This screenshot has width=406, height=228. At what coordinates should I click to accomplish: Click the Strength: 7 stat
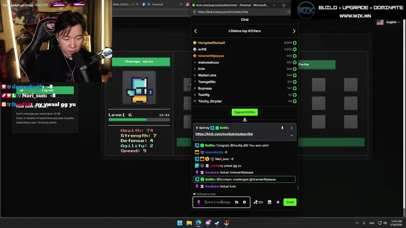138,136
